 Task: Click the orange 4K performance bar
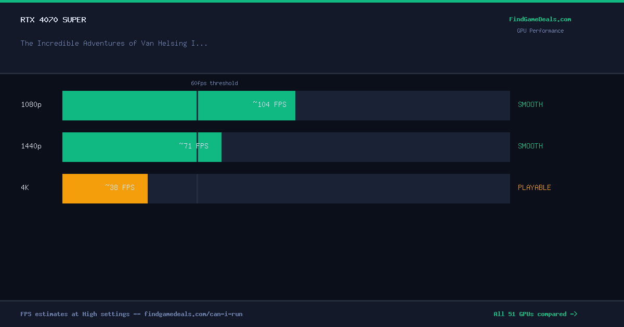pos(105,188)
